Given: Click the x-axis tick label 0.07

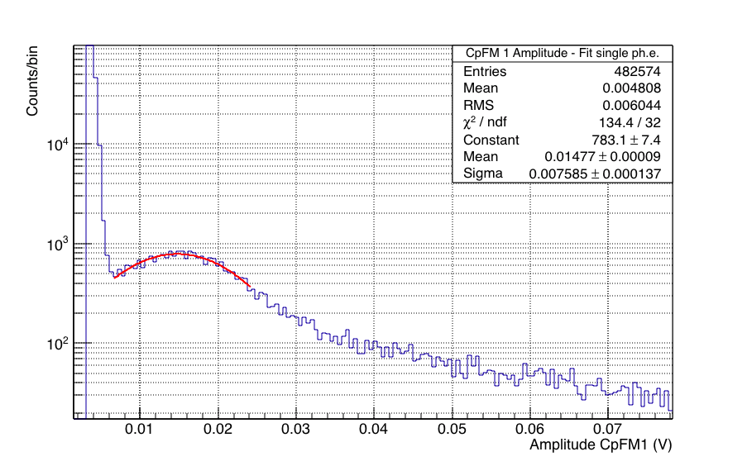Looking at the screenshot, I should [x=608, y=429].
